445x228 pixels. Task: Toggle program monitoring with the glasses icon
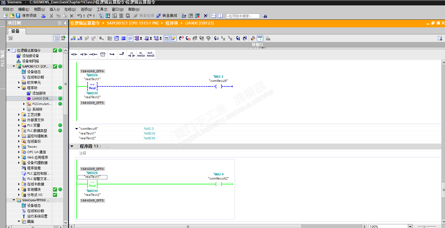[260, 38]
